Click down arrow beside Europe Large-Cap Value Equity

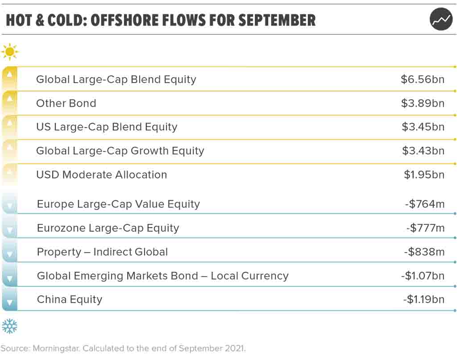(9, 207)
